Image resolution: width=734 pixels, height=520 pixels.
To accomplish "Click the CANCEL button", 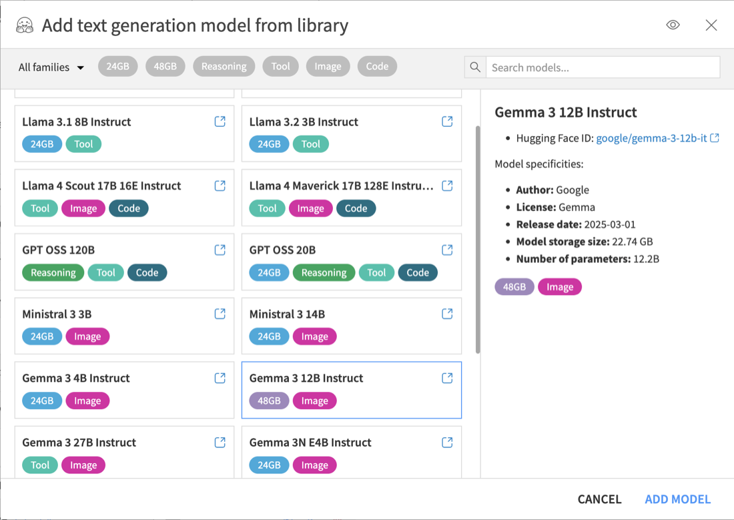I will tap(599, 499).
